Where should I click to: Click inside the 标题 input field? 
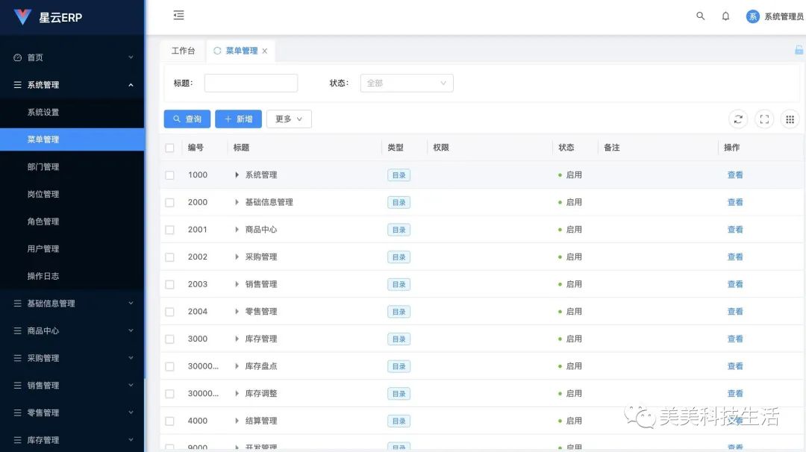pos(251,83)
